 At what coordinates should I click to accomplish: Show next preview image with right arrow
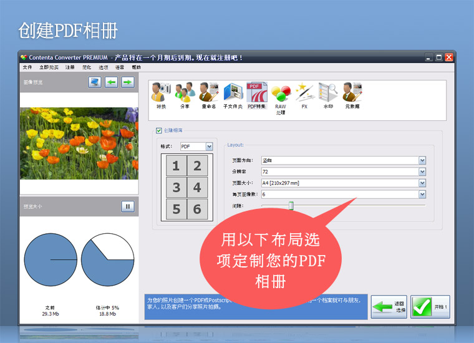click(x=127, y=82)
